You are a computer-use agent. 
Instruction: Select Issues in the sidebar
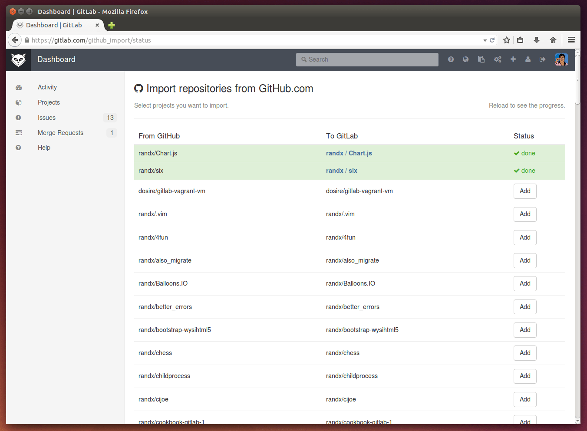pos(46,118)
